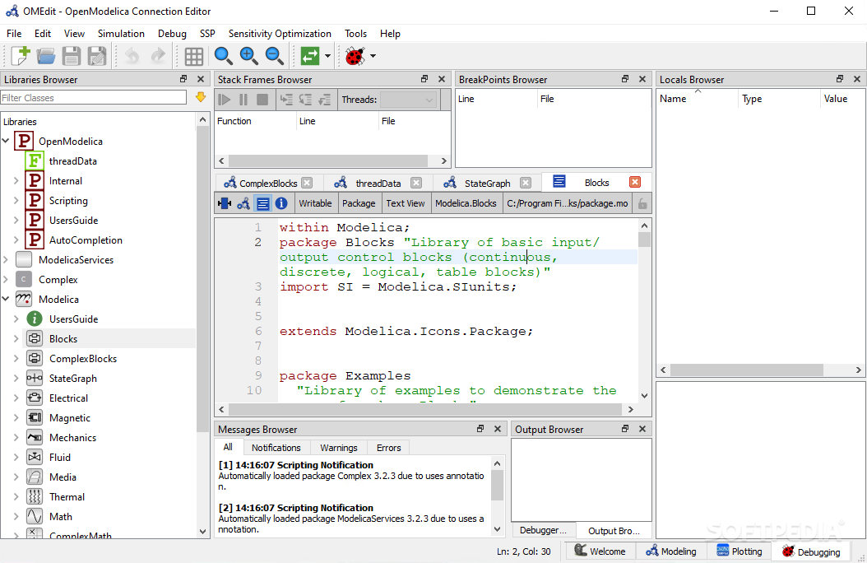This screenshot has width=867, height=563.
Task: Click the Zoom Out magnifier icon
Action: 274,56
